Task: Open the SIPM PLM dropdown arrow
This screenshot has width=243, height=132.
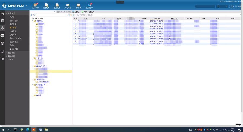Action: pyautogui.click(x=26, y=6)
